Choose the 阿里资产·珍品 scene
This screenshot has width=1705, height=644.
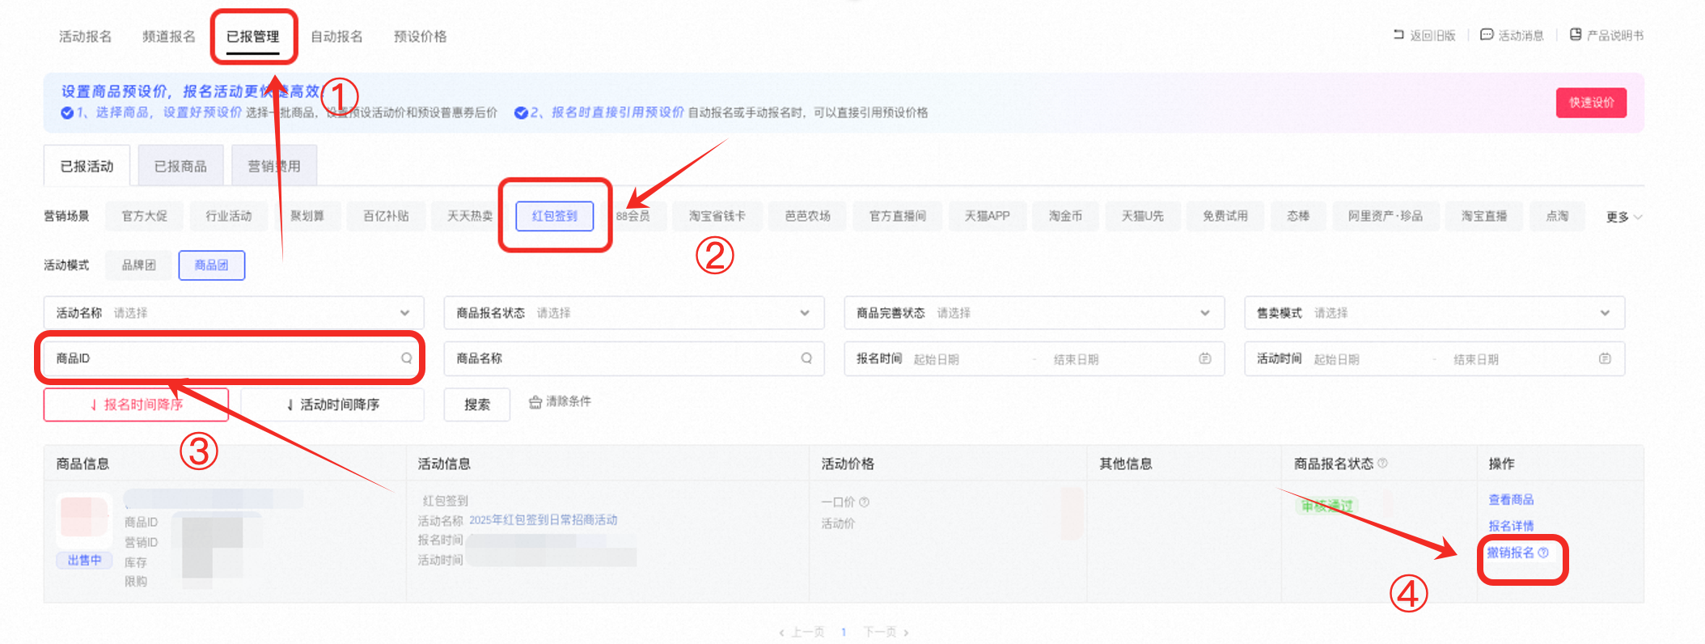1385,216
